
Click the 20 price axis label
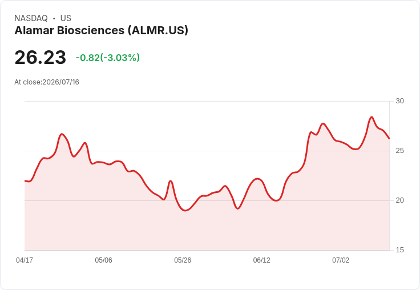399,200
